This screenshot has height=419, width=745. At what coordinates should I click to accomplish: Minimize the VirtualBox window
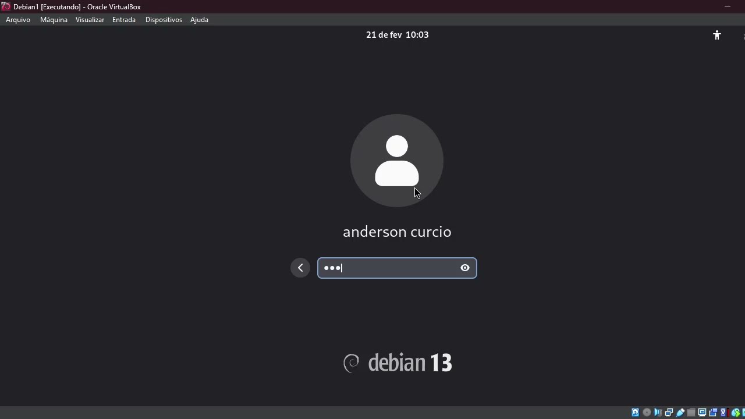[x=728, y=6]
